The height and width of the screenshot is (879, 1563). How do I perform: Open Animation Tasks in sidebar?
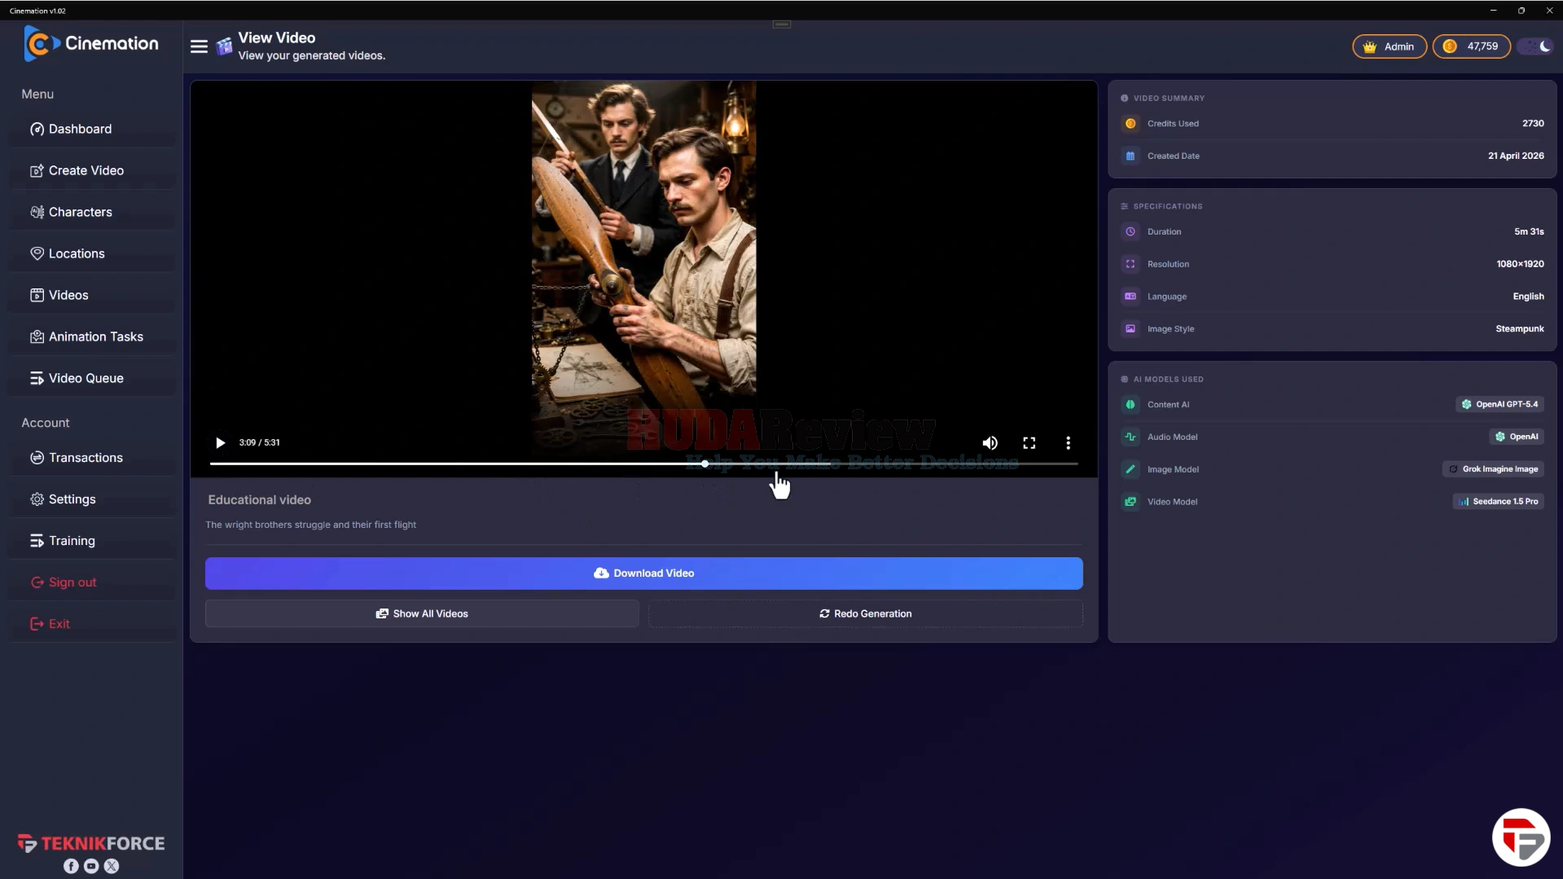click(x=91, y=336)
